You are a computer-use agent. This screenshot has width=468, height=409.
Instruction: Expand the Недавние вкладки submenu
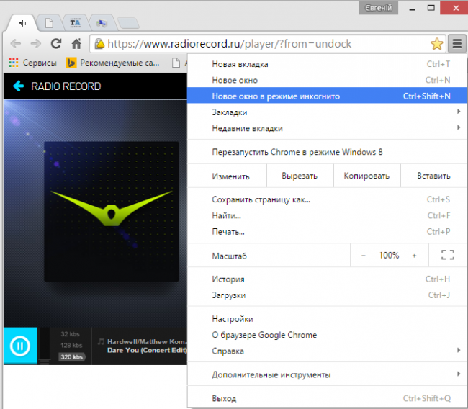point(327,128)
